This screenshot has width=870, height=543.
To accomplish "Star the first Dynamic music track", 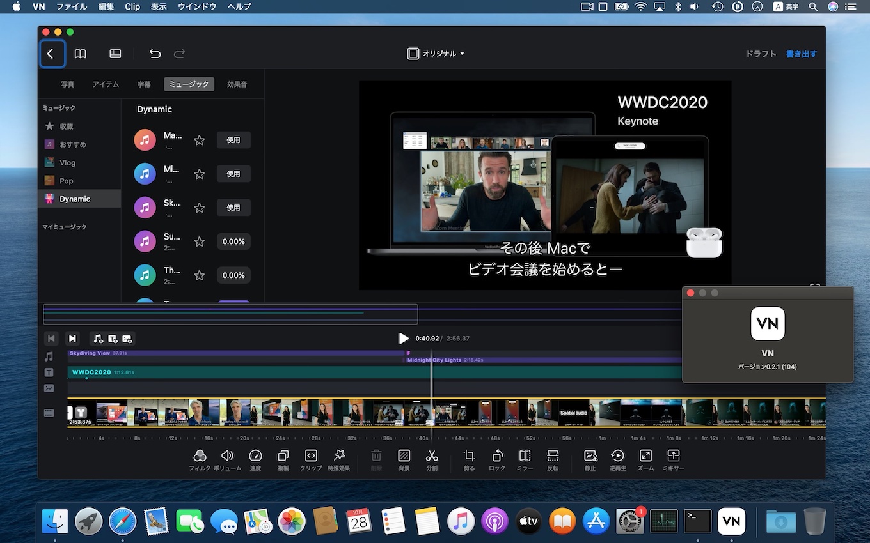I will point(199,140).
